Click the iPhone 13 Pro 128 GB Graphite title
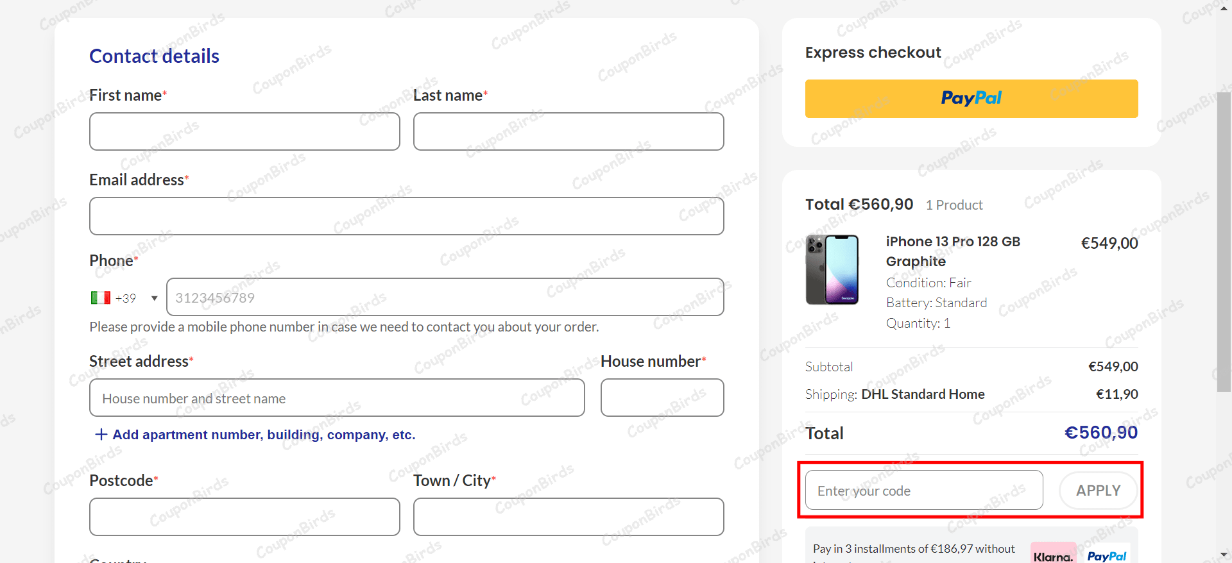This screenshot has width=1232, height=563. click(952, 251)
